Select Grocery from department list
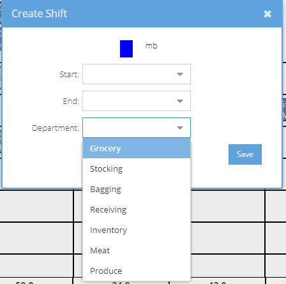Image resolution: width=286 pixels, height=284 pixels. [137, 148]
